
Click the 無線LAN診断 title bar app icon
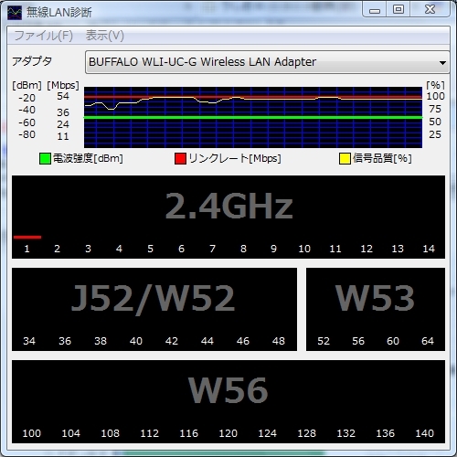(15, 13)
